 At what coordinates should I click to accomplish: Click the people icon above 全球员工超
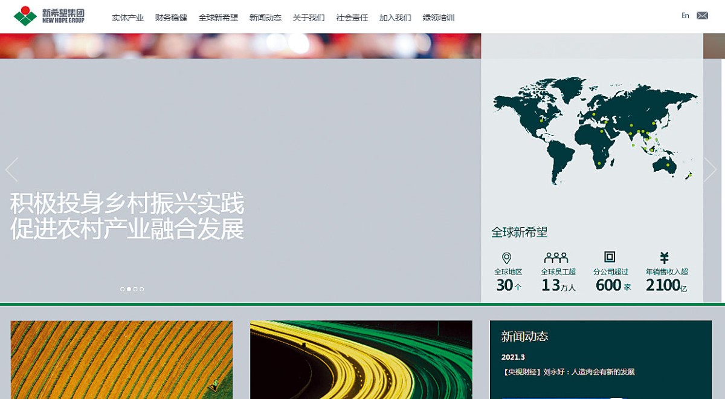click(x=556, y=258)
